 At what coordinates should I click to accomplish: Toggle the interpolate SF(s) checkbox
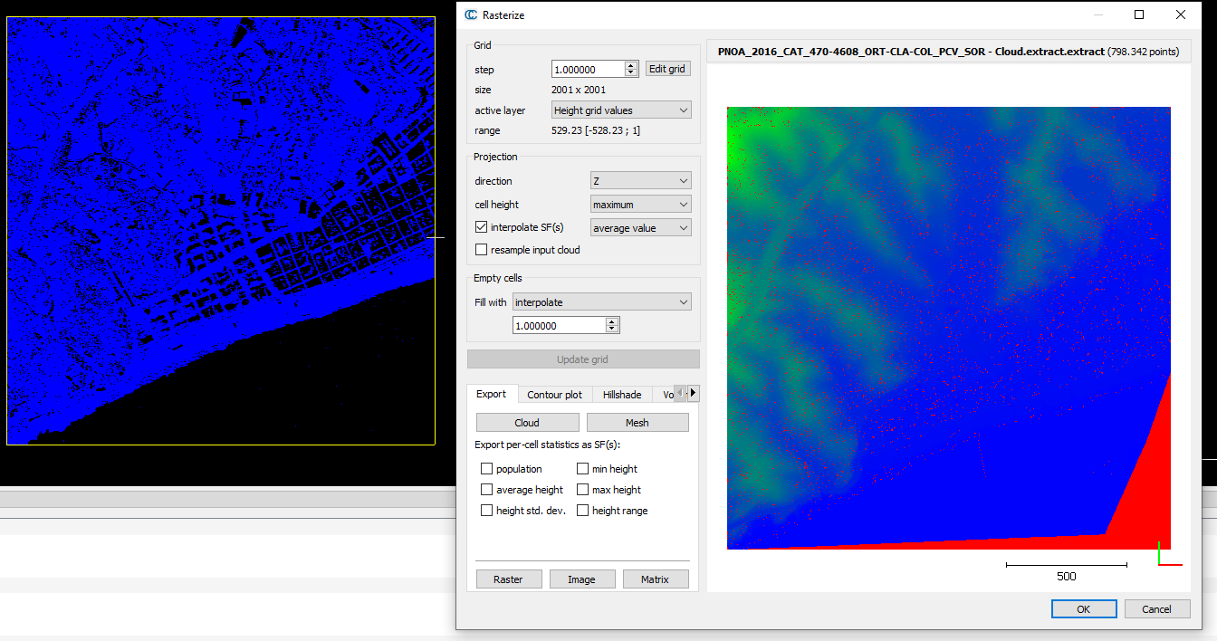pos(481,227)
